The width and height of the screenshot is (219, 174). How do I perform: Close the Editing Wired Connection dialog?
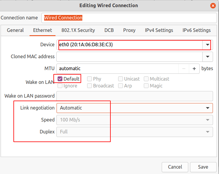(213, 6)
